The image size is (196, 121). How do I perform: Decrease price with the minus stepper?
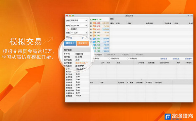(72, 33)
